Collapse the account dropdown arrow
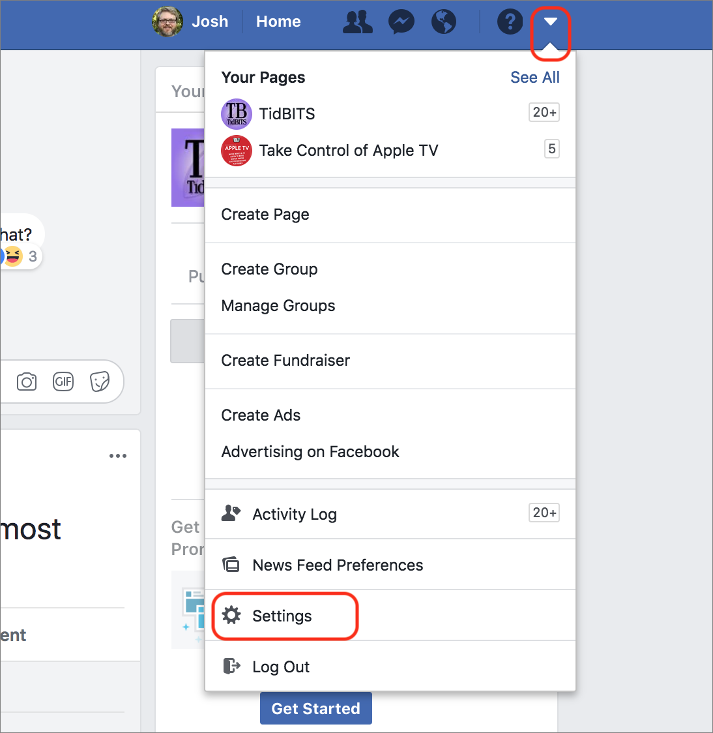 tap(551, 22)
